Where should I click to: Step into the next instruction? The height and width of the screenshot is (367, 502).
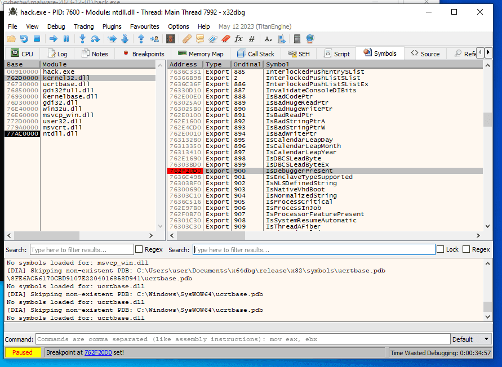pos(82,39)
